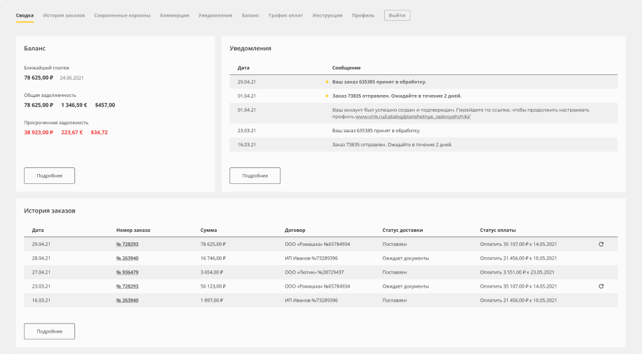This screenshot has width=642, height=354.
Task: Click Подробнее under the notifications table
Action: (255, 175)
